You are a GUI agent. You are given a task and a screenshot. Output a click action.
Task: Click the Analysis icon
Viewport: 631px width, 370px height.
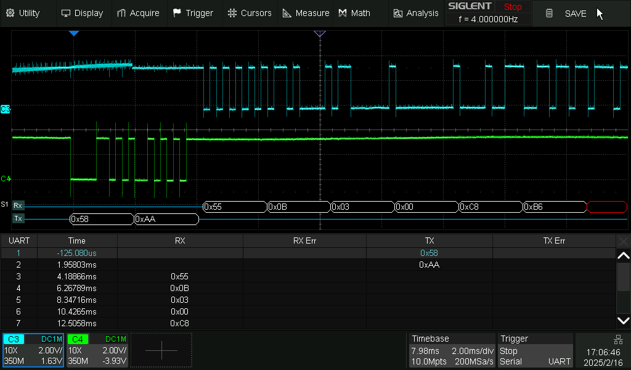pos(397,13)
